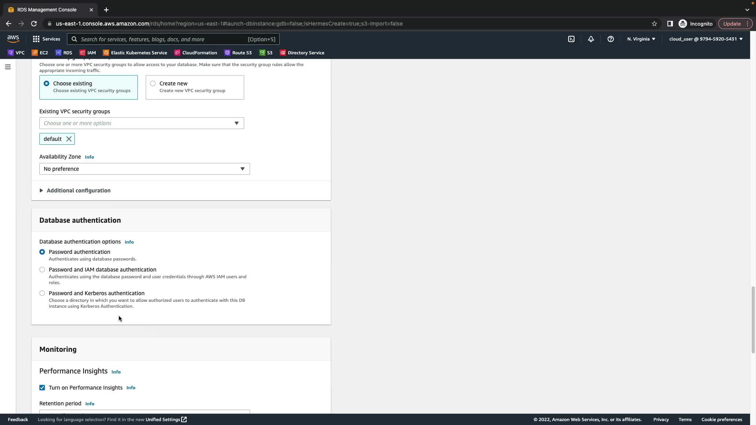Select Create new VPC security group
Viewport: 756px width, 425px height.
coord(153,83)
